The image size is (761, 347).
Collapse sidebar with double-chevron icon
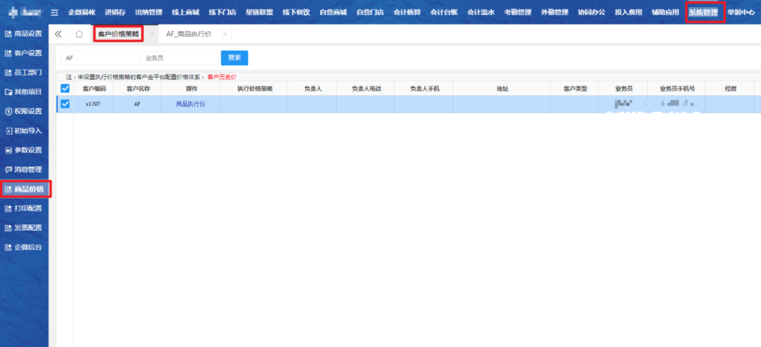pos(58,34)
